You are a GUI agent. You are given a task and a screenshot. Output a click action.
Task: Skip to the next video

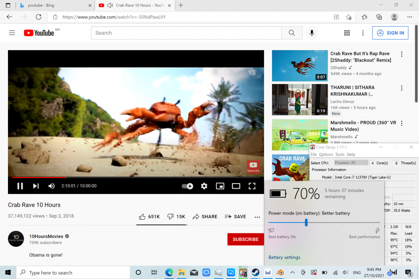pyautogui.click(x=36, y=186)
